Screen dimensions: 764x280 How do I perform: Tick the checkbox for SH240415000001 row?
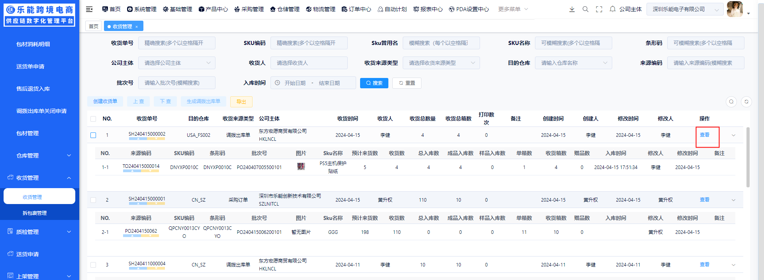[x=93, y=200]
